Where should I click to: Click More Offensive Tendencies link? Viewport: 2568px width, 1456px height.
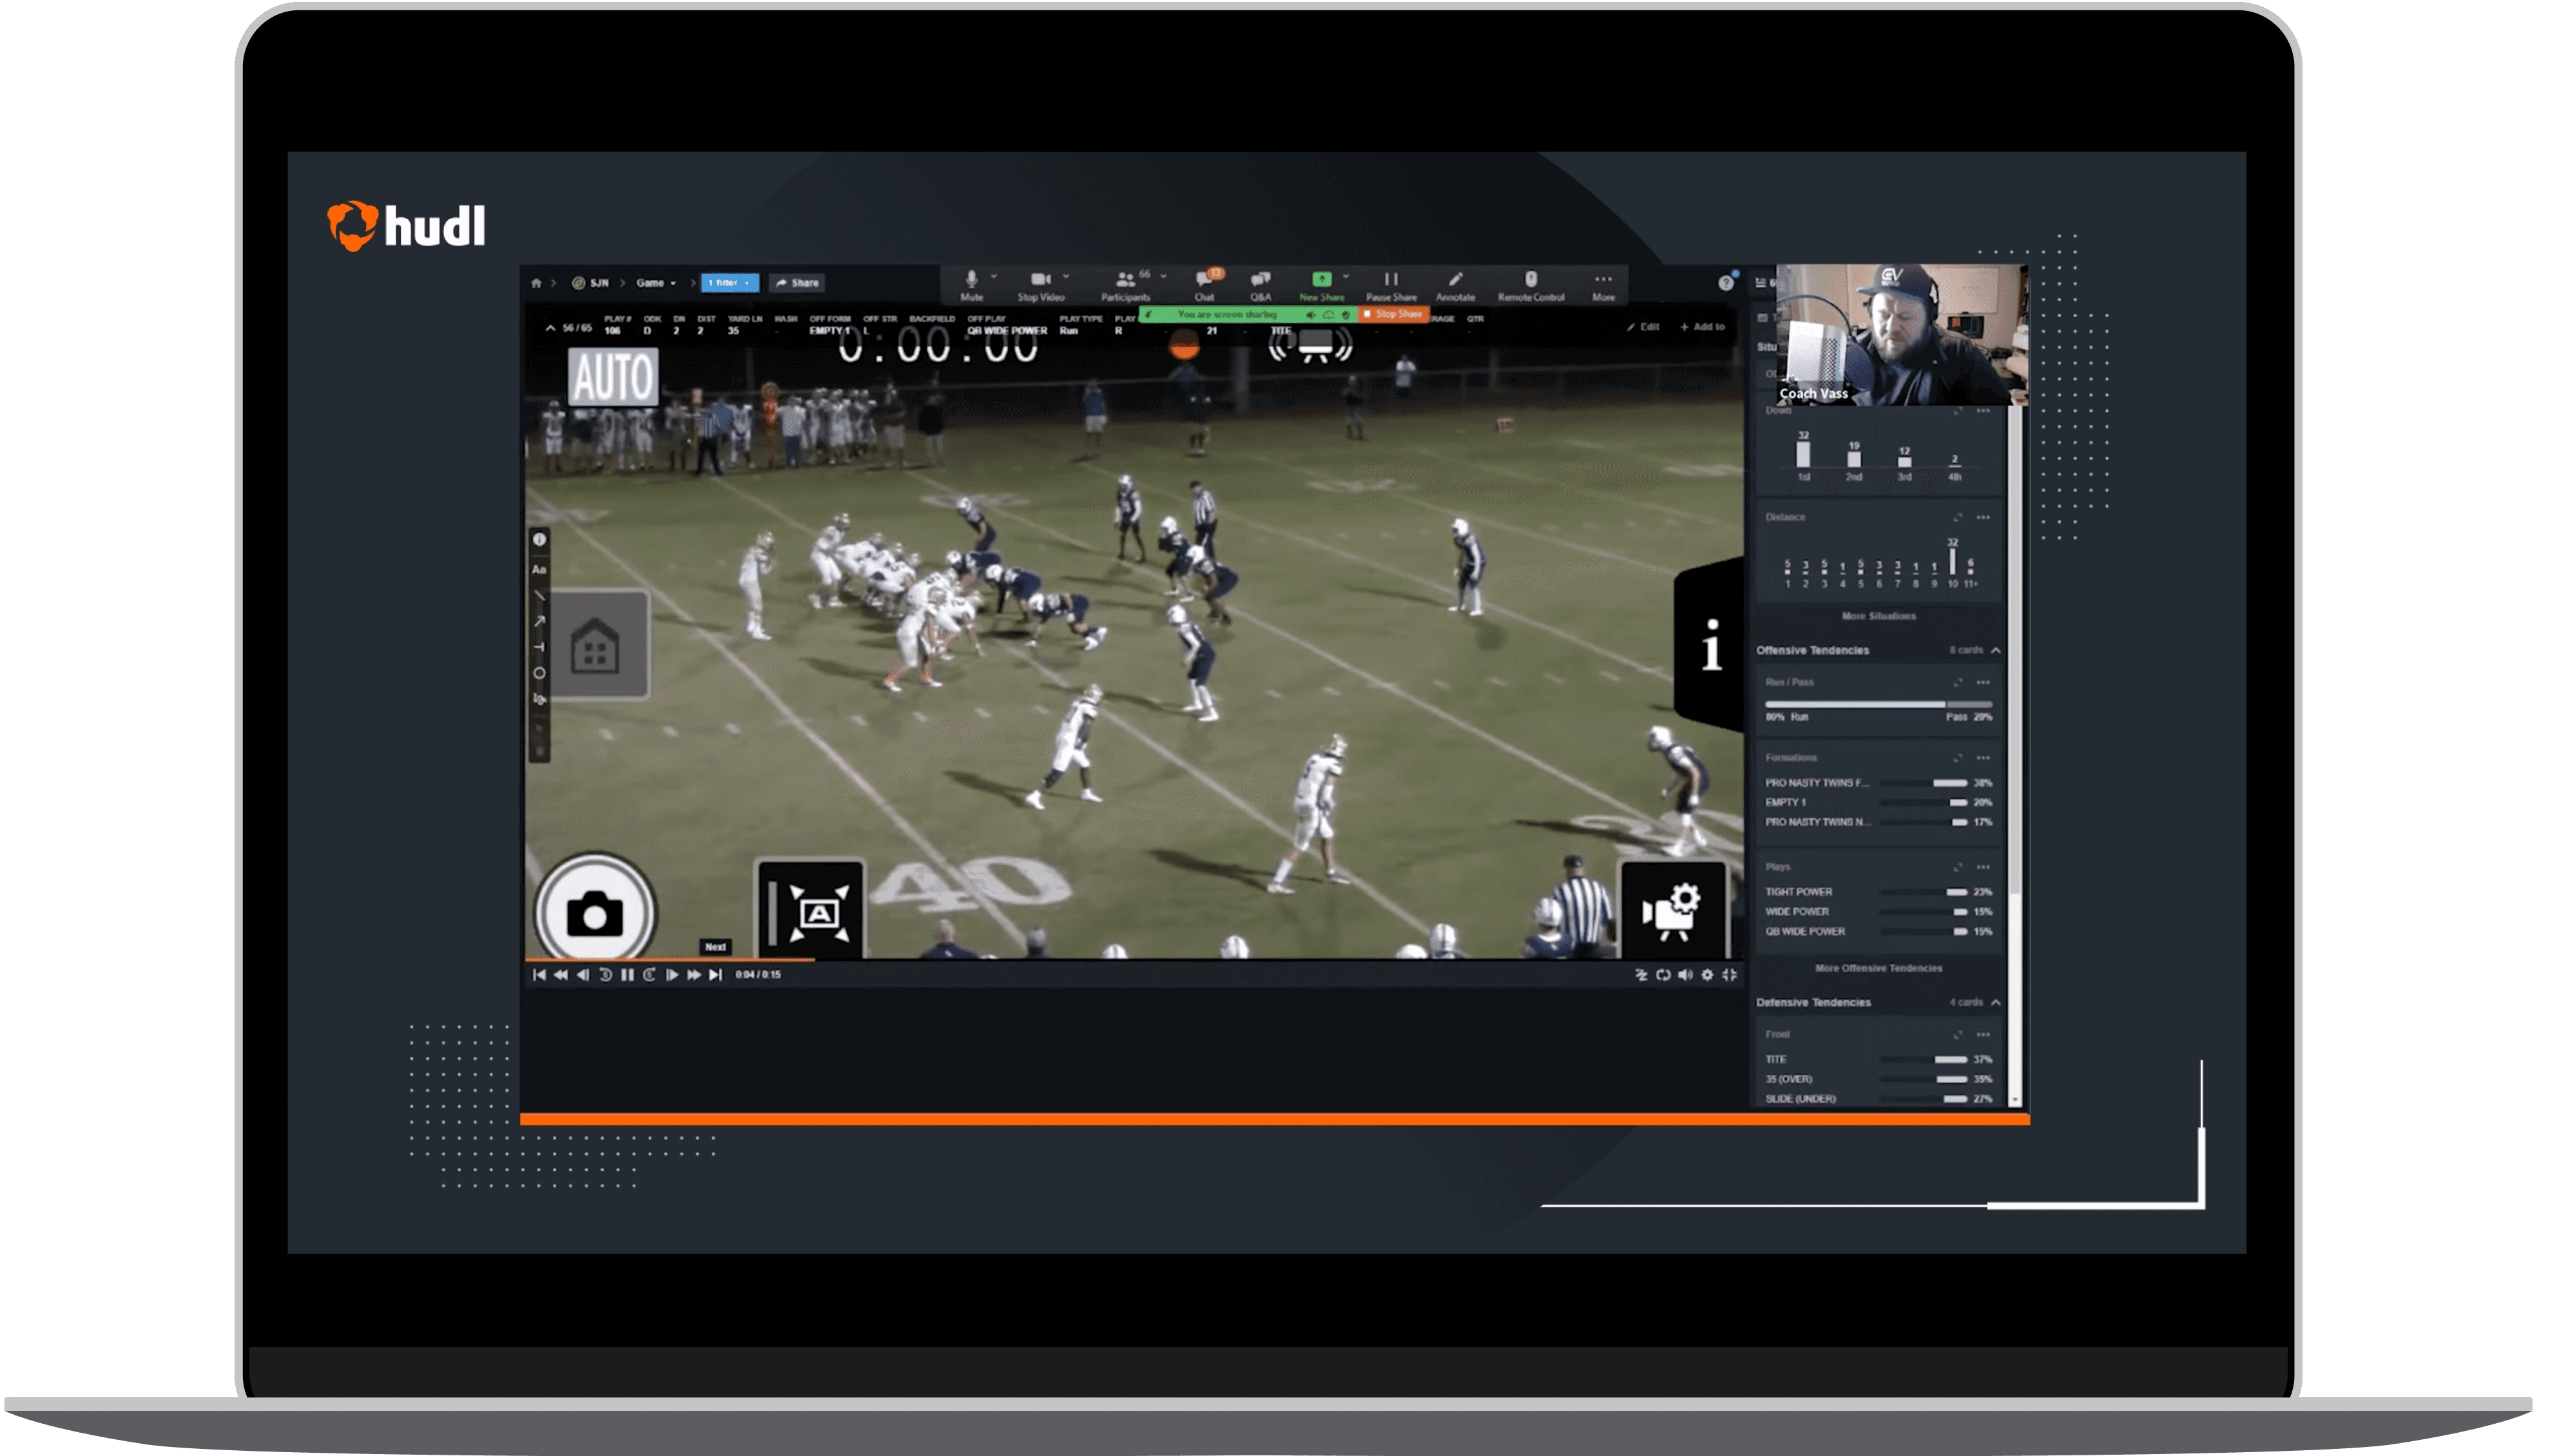click(1879, 969)
